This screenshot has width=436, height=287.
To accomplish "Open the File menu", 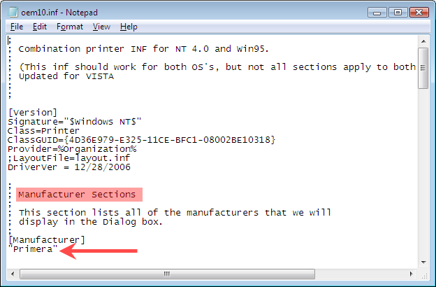I will (17, 27).
